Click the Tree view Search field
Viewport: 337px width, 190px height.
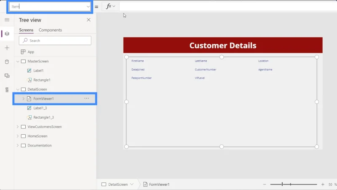point(55,41)
